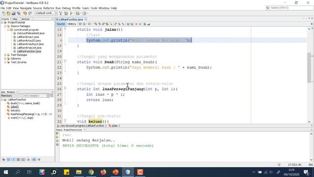
Task: Close the LatihanFunction.java editor tab
Action: (85, 19)
